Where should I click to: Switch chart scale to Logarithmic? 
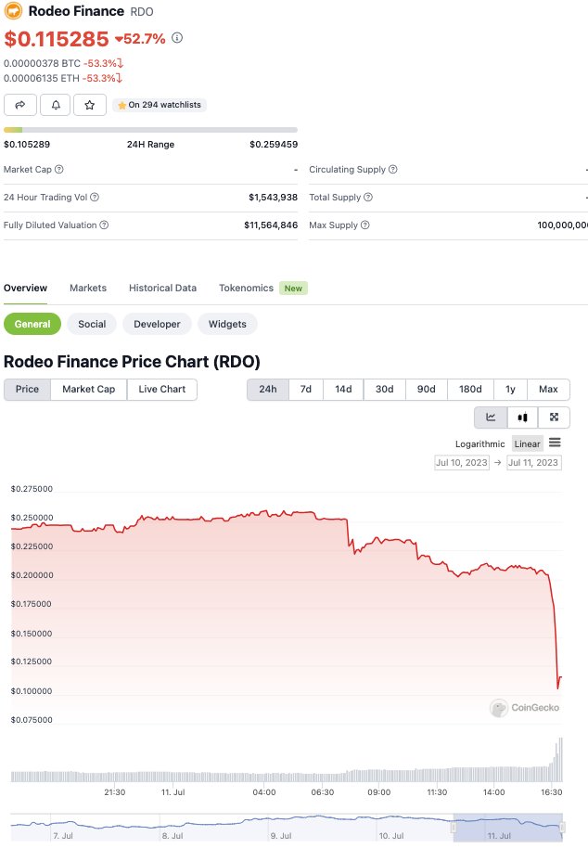click(479, 443)
